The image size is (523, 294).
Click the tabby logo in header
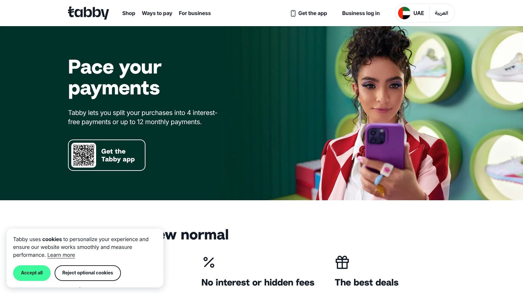point(88,13)
